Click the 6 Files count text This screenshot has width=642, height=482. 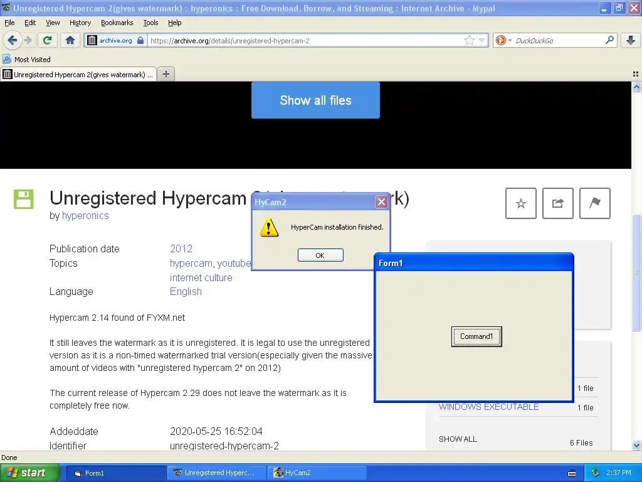[x=581, y=442]
